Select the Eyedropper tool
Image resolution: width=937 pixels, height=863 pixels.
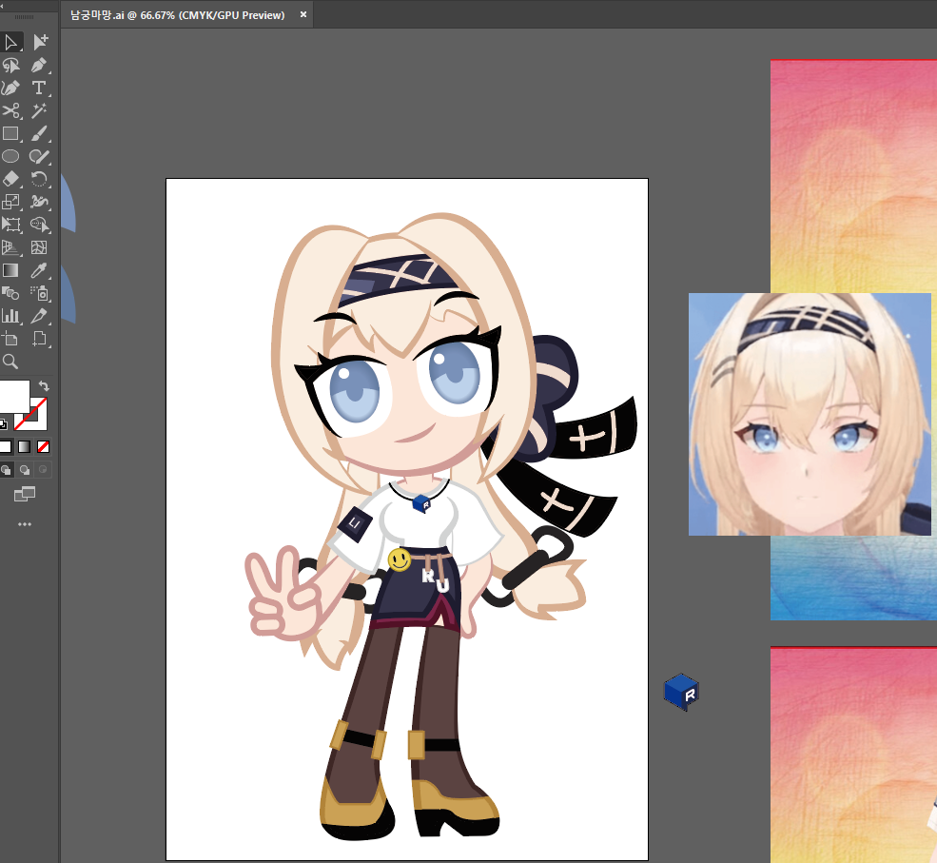pos(39,270)
